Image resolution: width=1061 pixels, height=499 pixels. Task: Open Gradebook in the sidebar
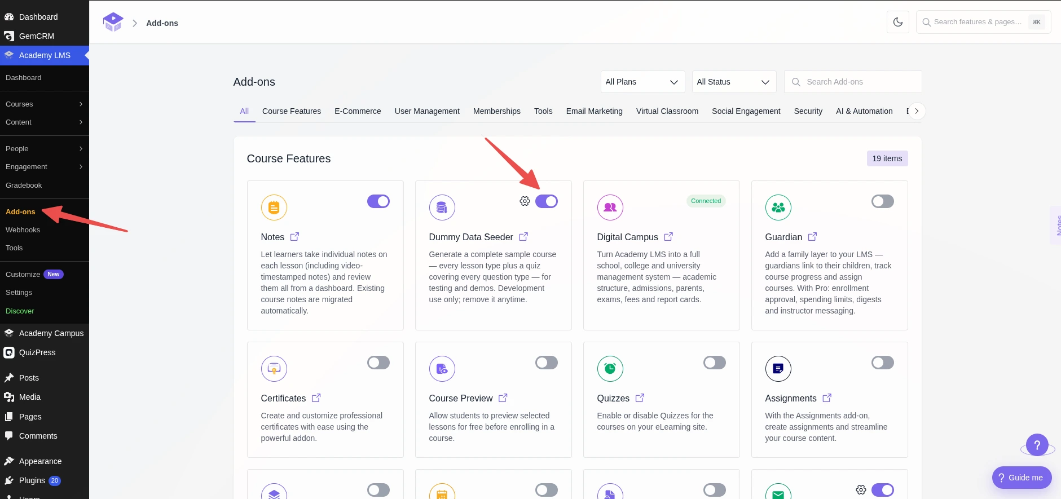(x=24, y=186)
